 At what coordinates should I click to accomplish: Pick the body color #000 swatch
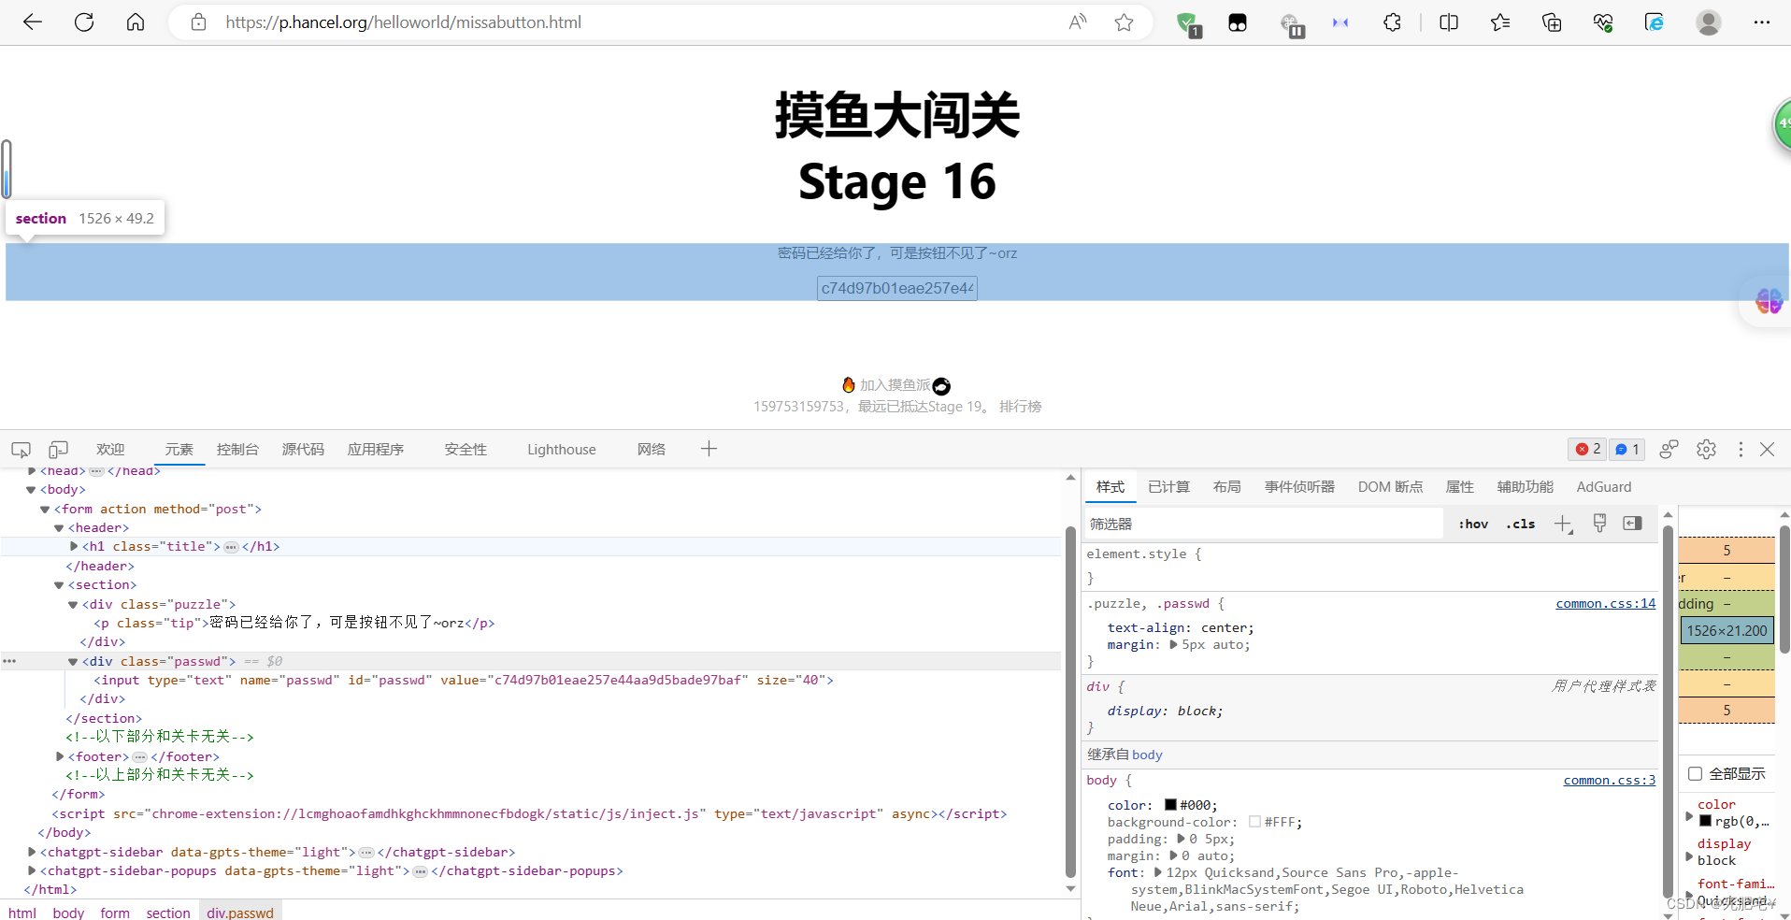(x=1170, y=805)
